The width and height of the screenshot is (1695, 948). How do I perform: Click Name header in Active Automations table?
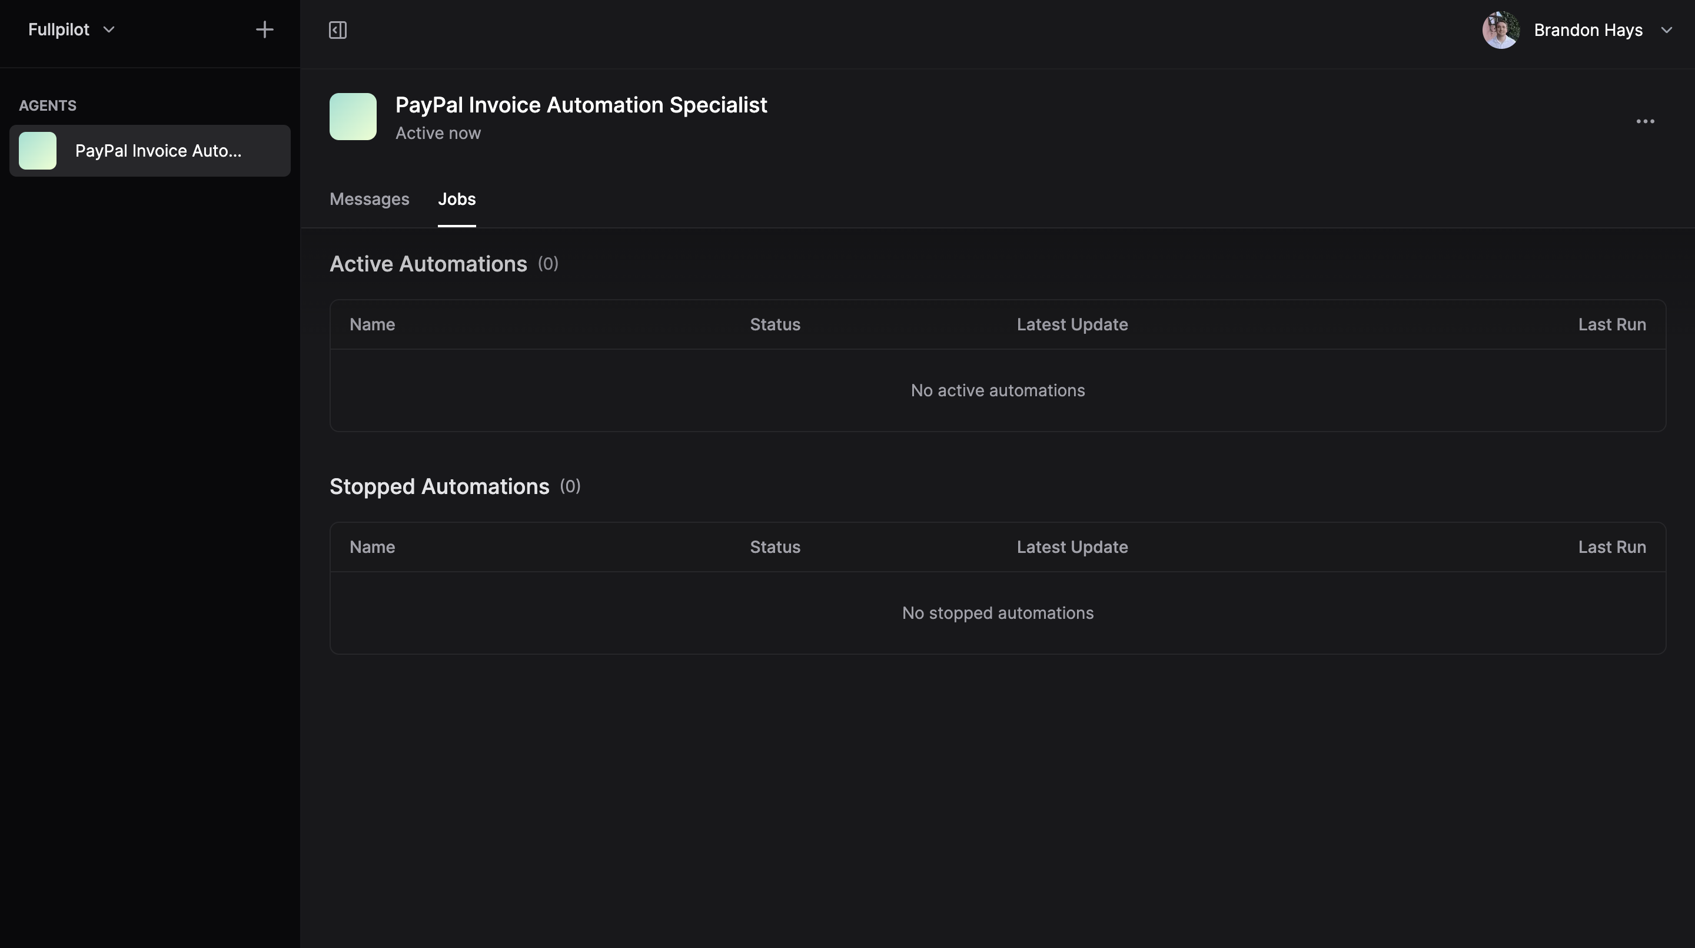coord(372,324)
